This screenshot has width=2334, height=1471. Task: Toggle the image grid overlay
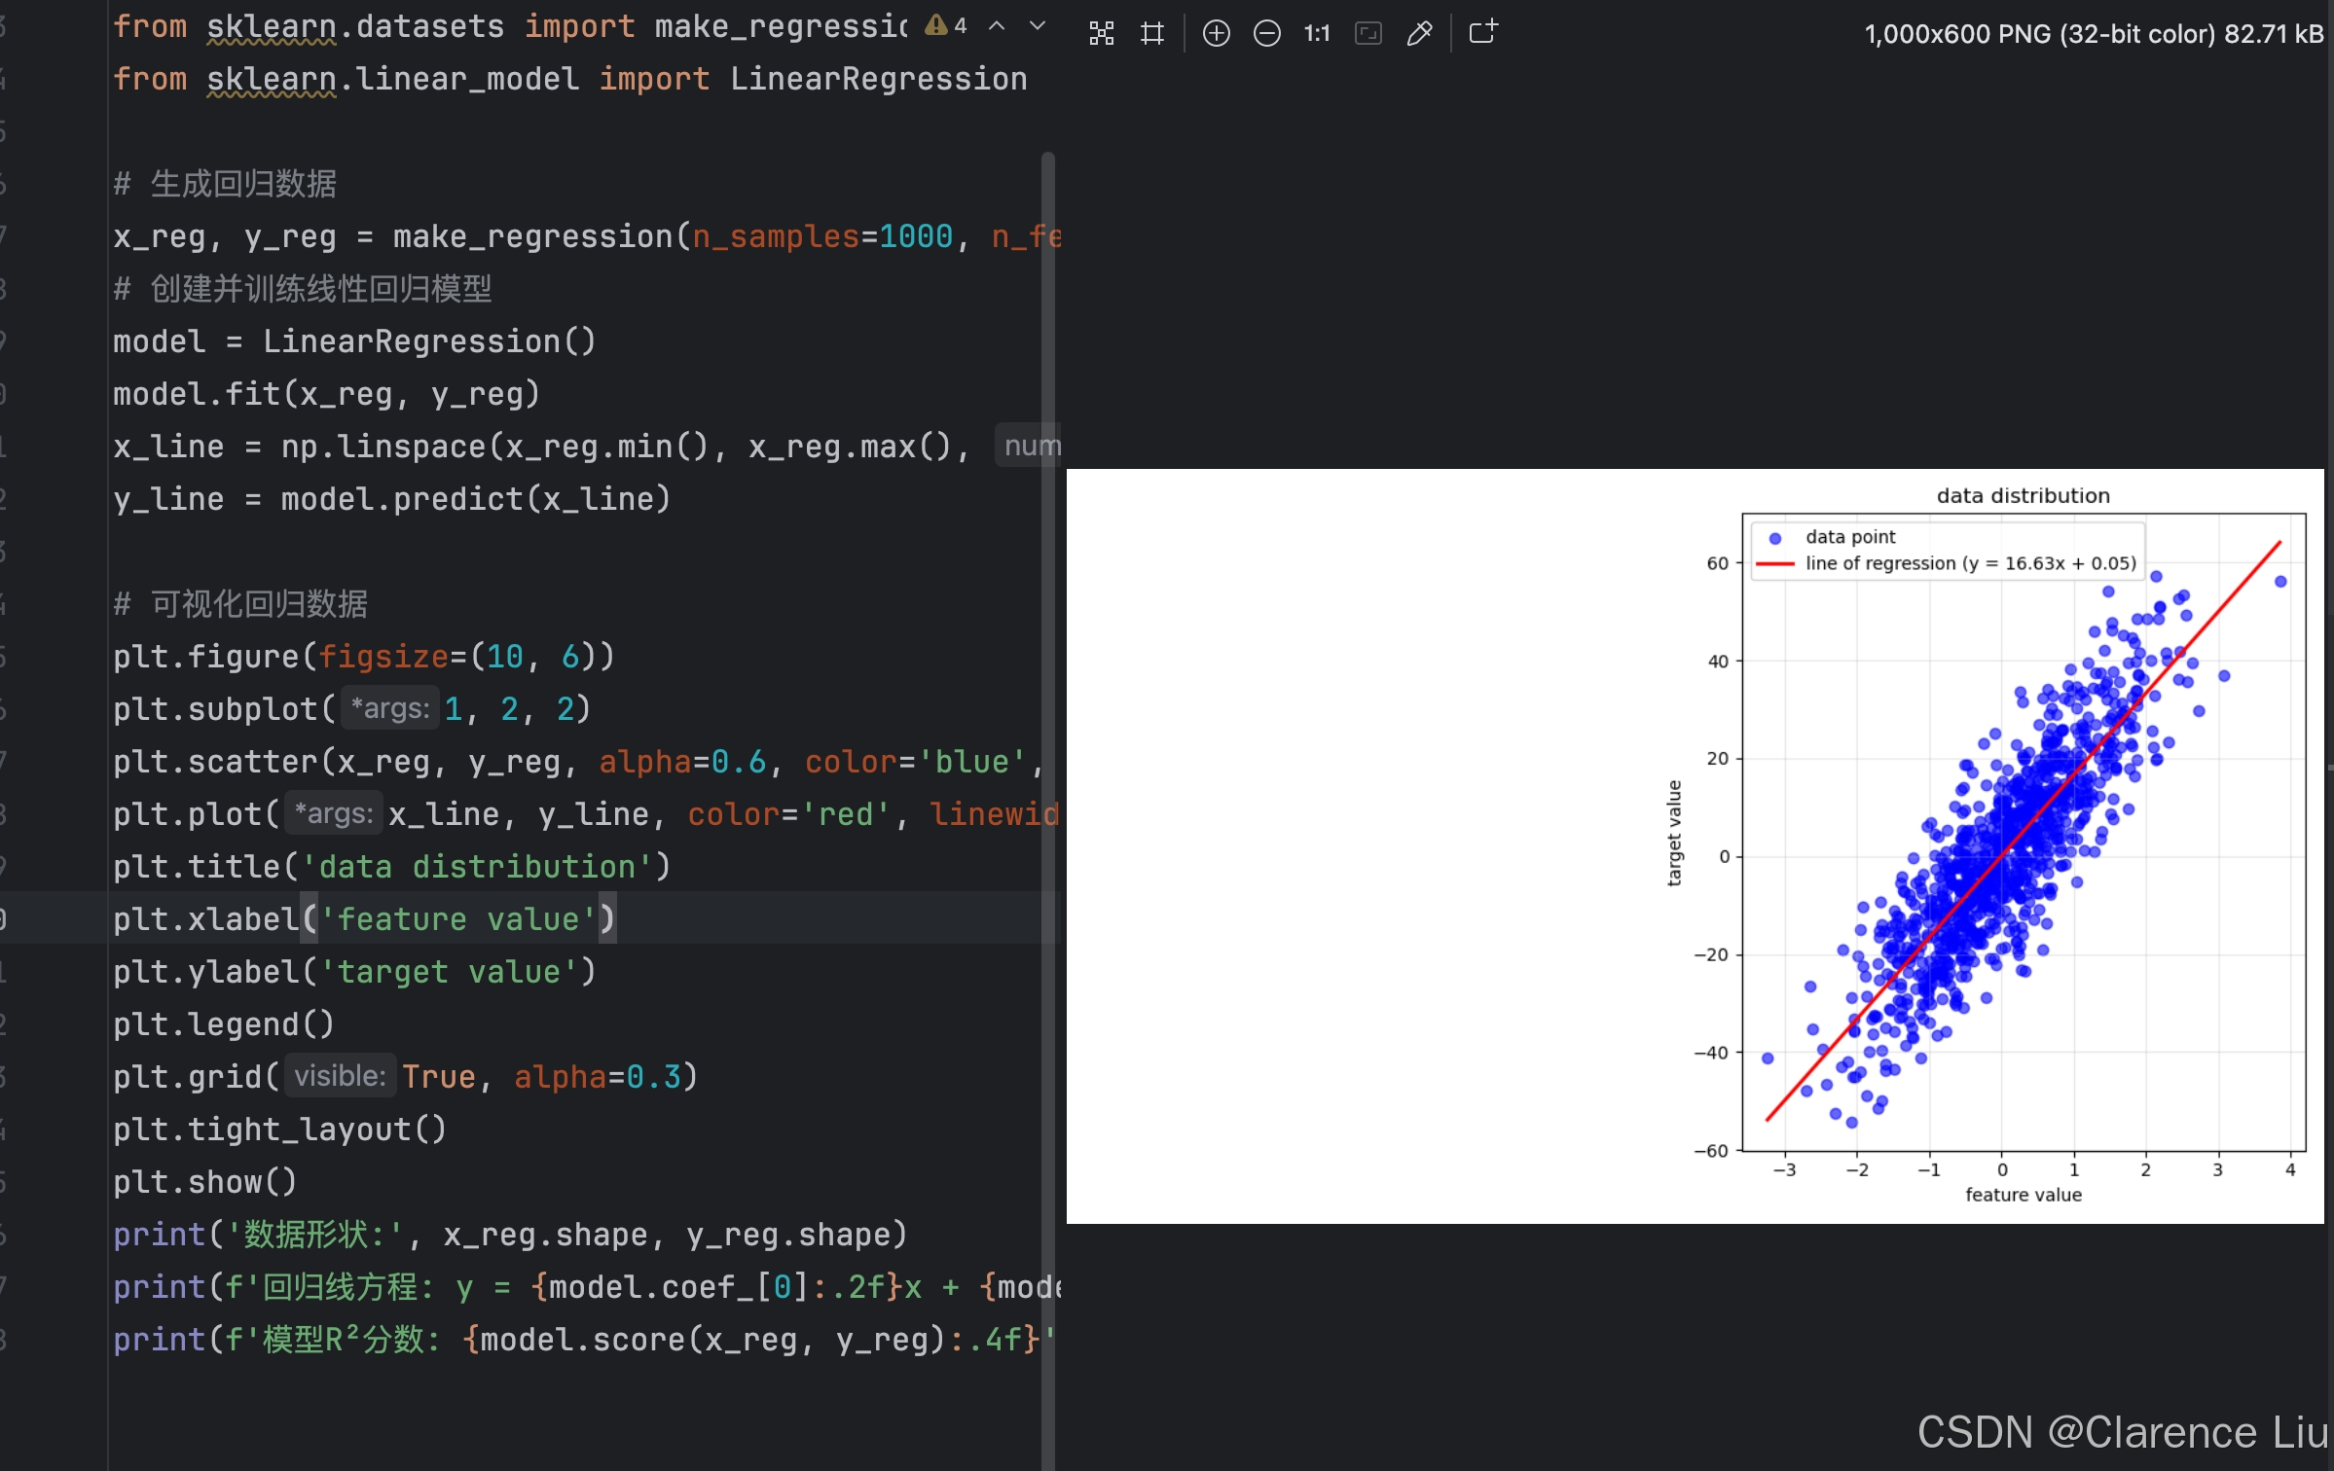[x=1152, y=34]
